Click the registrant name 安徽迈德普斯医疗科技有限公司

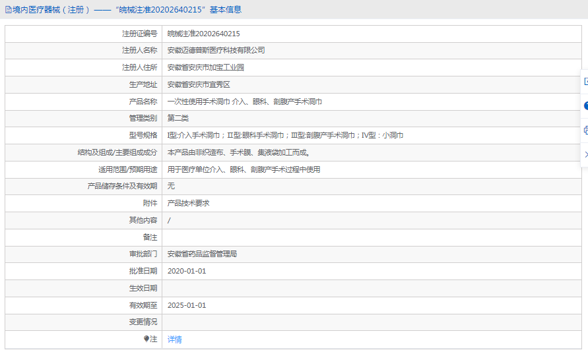tap(216, 50)
